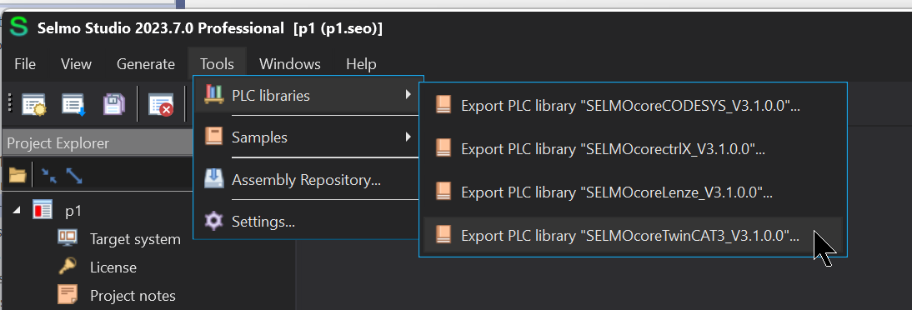The image size is (912, 310).
Task: Click the Close project icon with red X
Action: point(160,105)
